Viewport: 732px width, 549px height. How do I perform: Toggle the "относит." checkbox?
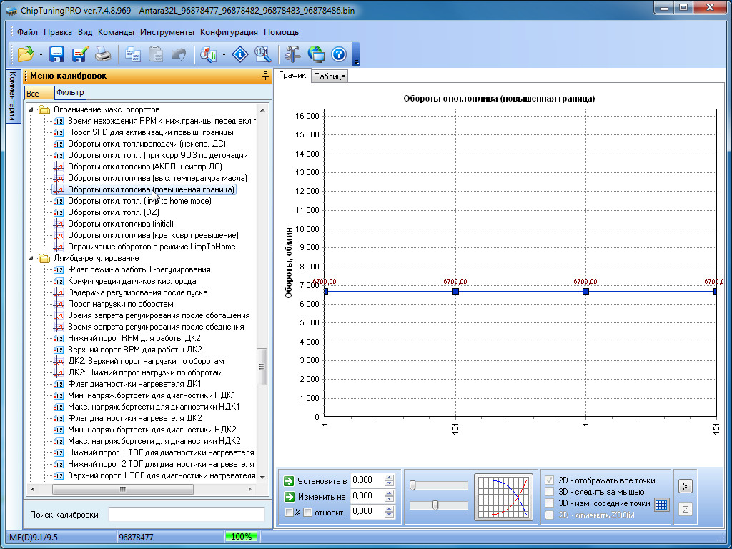(307, 512)
